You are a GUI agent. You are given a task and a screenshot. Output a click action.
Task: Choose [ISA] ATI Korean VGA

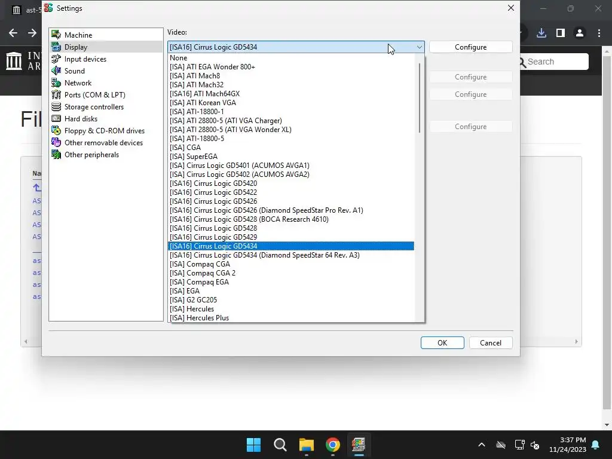[291, 103]
